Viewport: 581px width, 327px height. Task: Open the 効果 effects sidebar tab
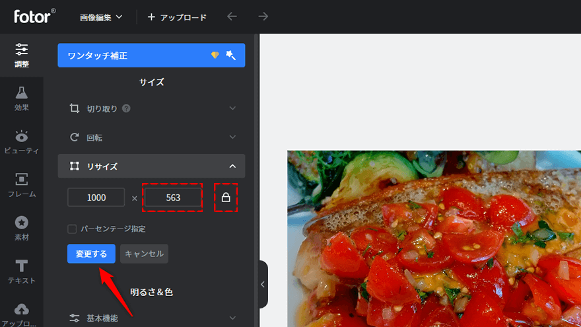22,98
